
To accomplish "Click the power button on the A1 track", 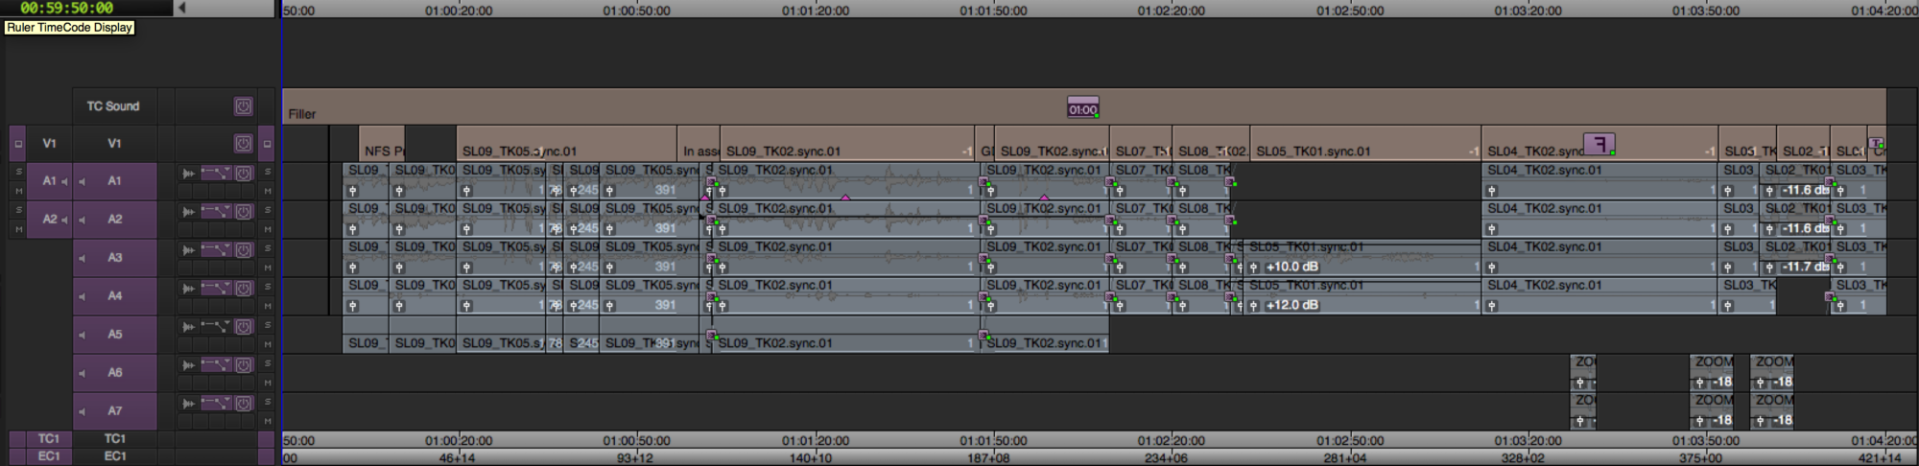I will (x=244, y=174).
